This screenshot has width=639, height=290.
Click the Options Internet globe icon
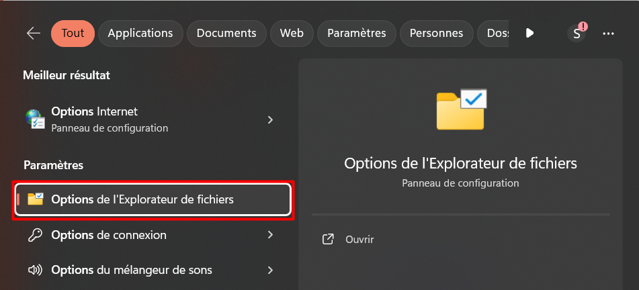[x=35, y=119]
